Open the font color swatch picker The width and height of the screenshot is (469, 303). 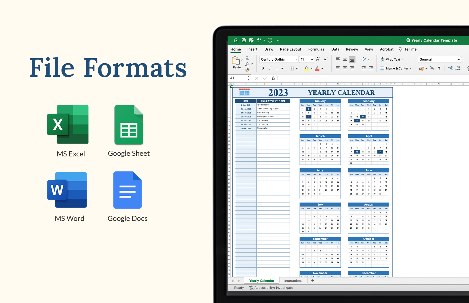click(317, 69)
